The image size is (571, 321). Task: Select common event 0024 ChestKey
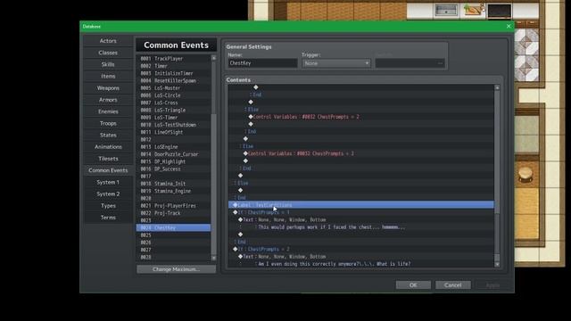[173, 228]
